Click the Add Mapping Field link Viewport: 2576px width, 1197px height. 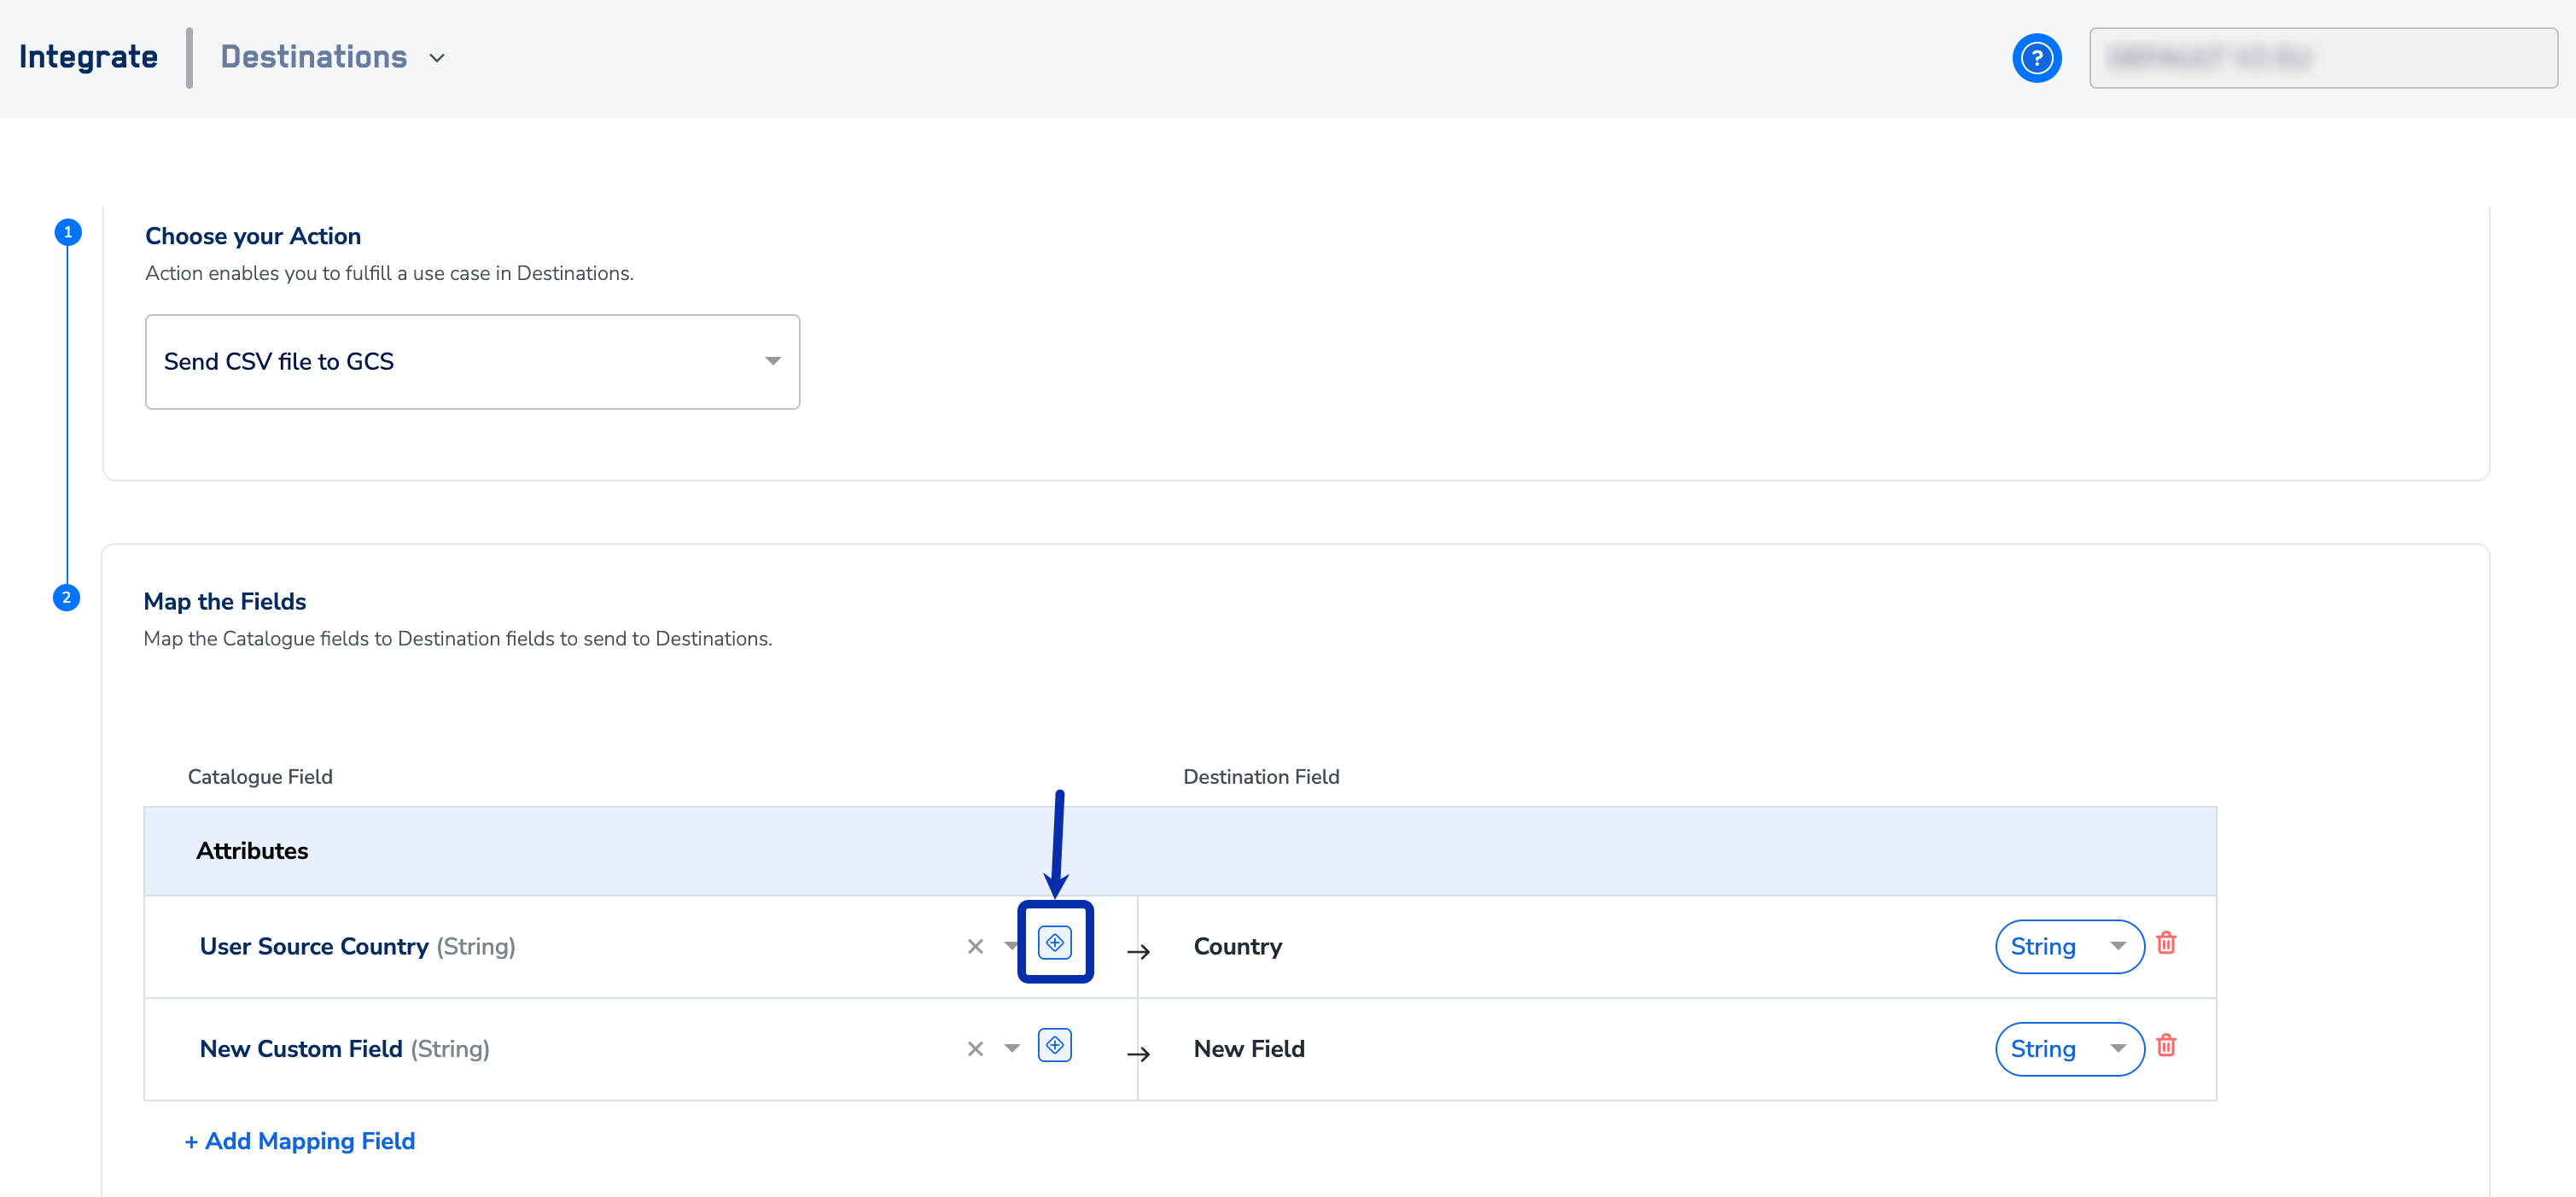300,1141
